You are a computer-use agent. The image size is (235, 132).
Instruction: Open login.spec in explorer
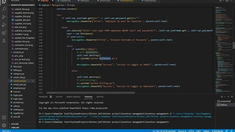coord(18,99)
